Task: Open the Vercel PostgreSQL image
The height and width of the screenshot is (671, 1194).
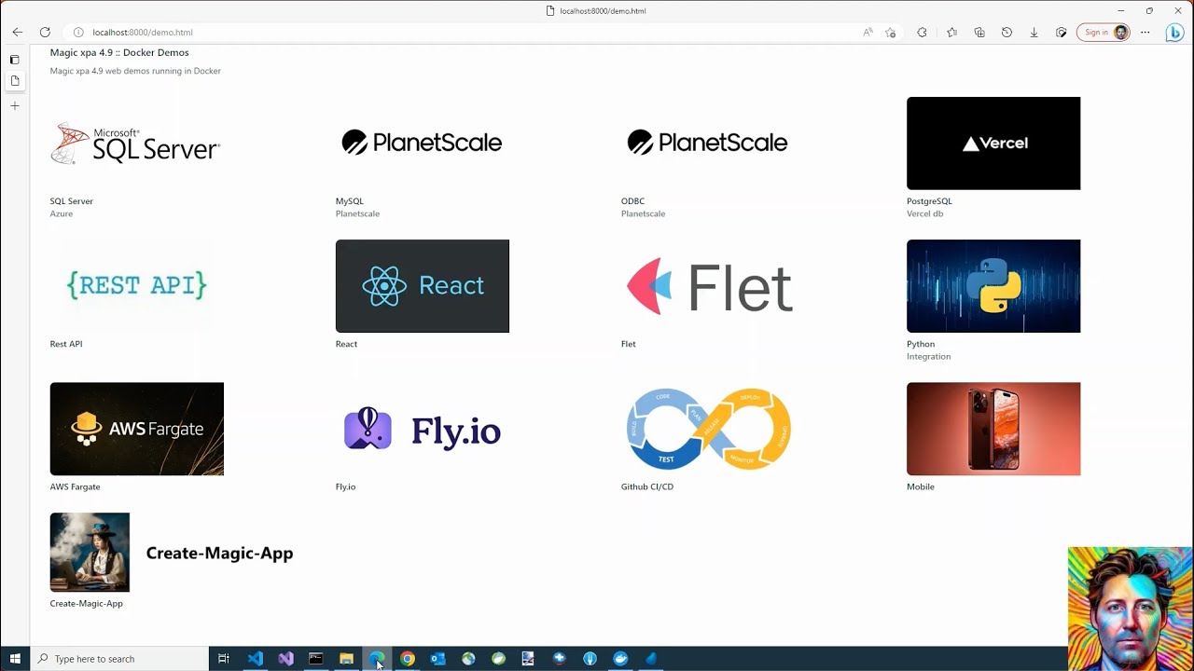Action: pos(993,144)
